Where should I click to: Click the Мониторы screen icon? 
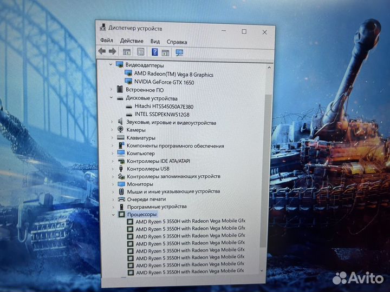click(121, 184)
